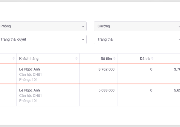The height and width of the screenshot is (127, 180).
Task: Select the 5,633,000 amount cell
Action: [106, 90]
